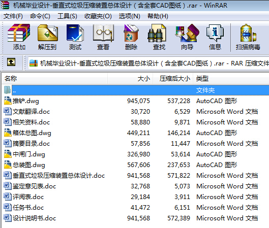The image size is (269, 228).
Task: Click the size value 449,211
Action: point(138,133)
